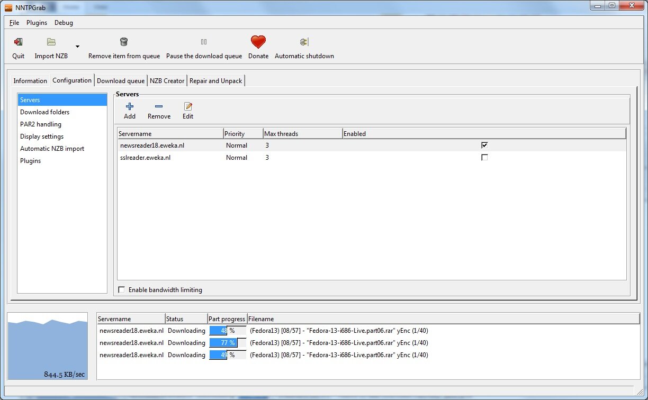Edit the selected server
Viewport: 648px width, 400px height.
188,106
